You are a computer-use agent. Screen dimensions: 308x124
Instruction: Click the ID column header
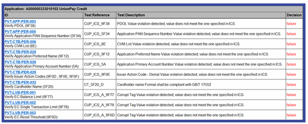point(7,15)
